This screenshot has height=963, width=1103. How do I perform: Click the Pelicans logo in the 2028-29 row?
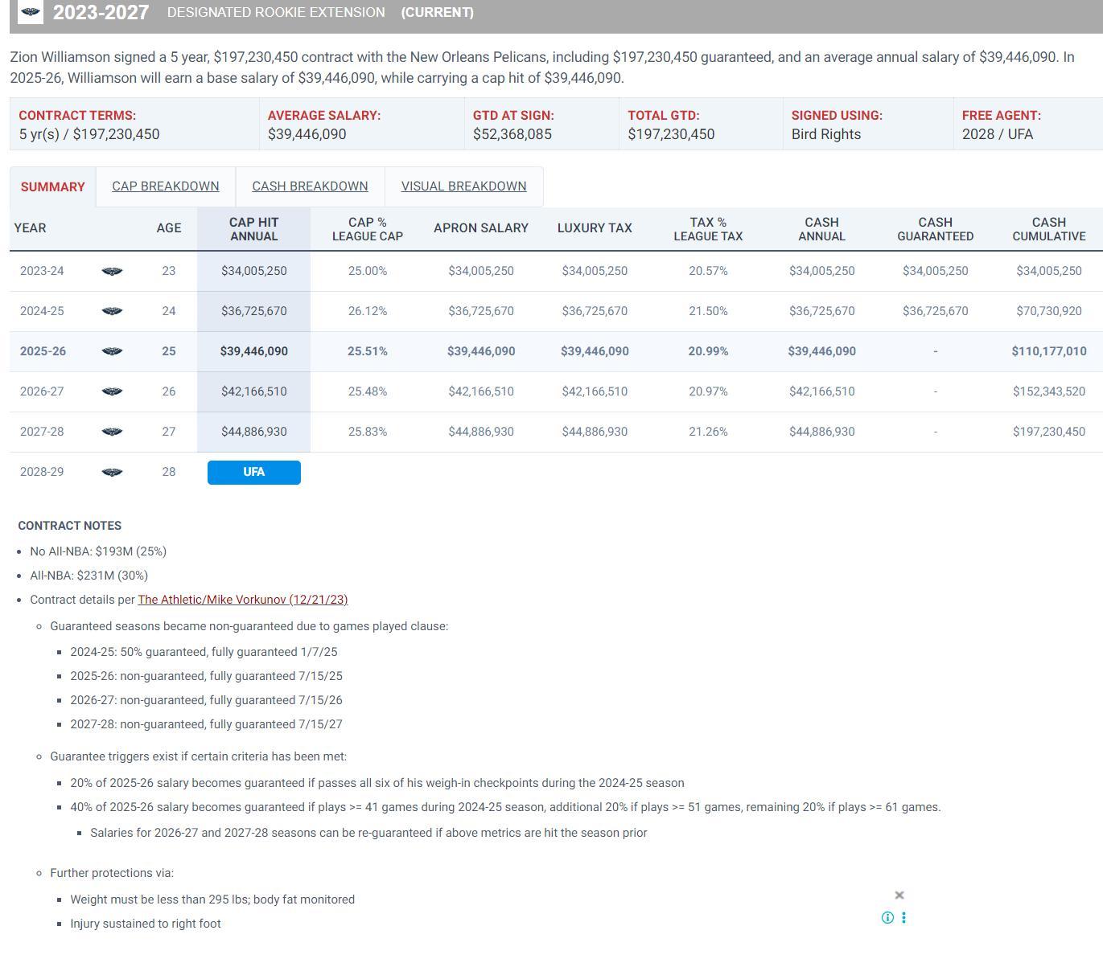point(113,473)
